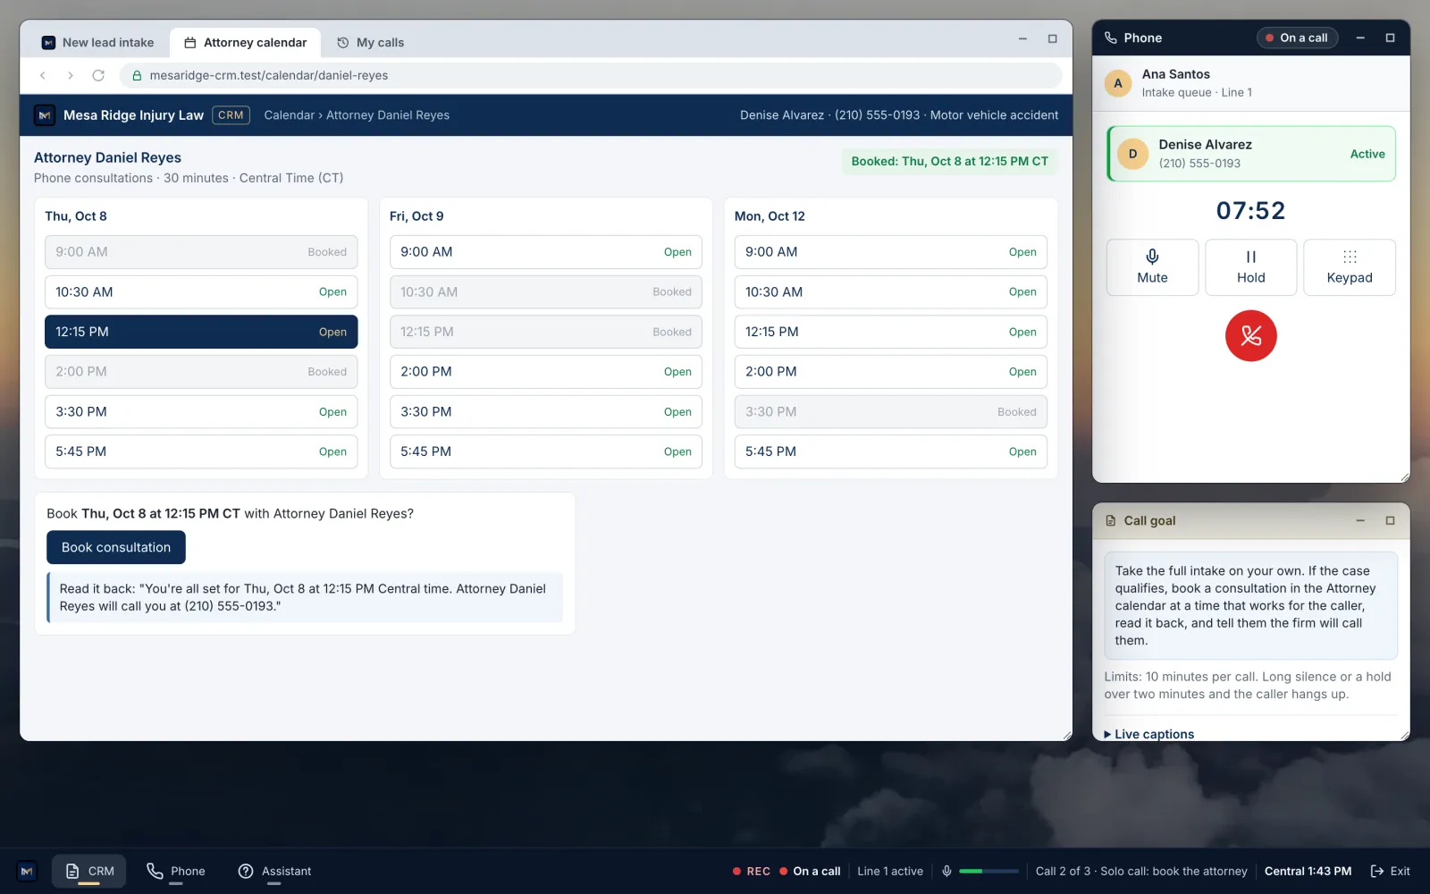The height and width of the screenshot is (894, 1430).
Task: Click the taskbar microphone icon
Action: 946,871
